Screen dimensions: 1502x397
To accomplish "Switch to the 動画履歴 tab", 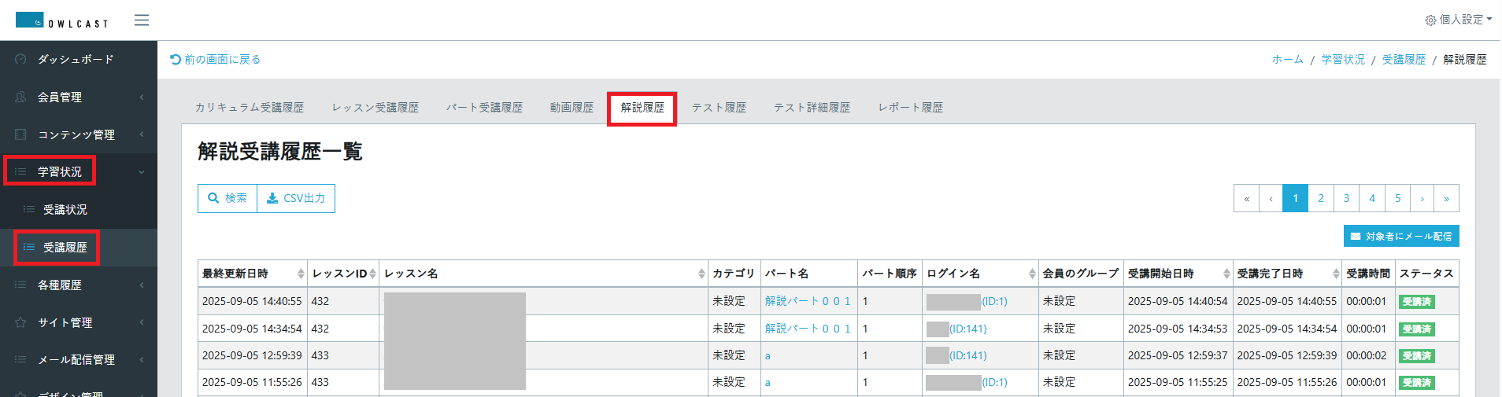I will [572, 108].
